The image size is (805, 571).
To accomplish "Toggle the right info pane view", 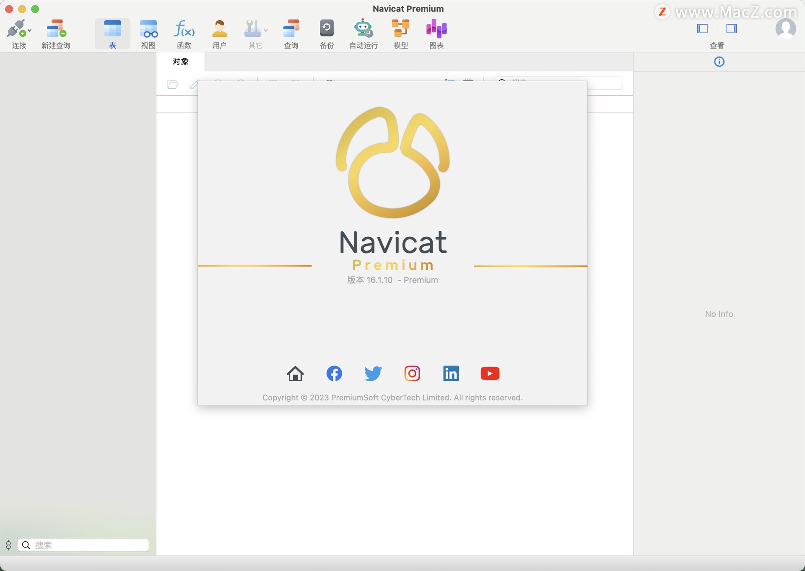I will coord(732,28).
